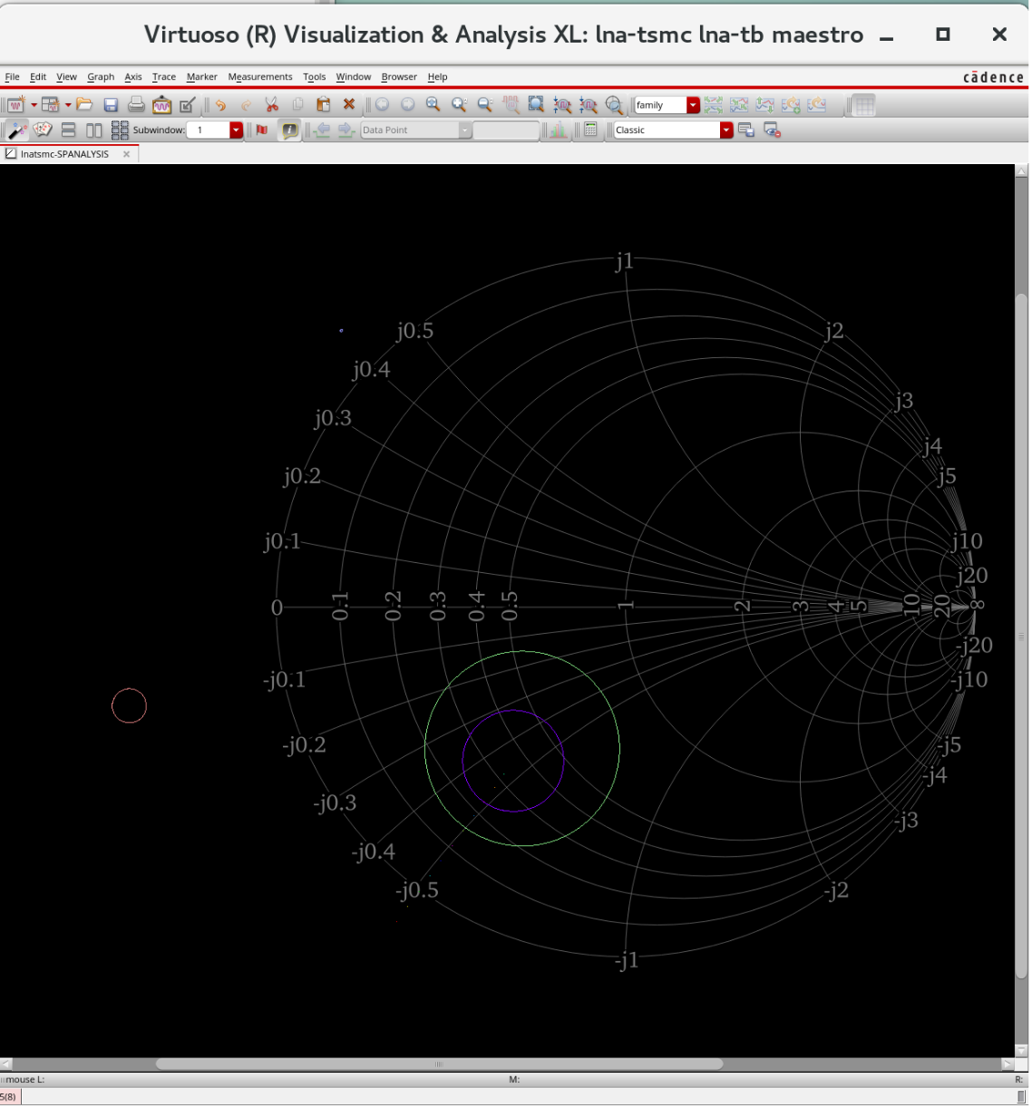Viewport: 1032px width, 1108px height.
Task: Click the Undo arrow icon
Action: point(220,105)
